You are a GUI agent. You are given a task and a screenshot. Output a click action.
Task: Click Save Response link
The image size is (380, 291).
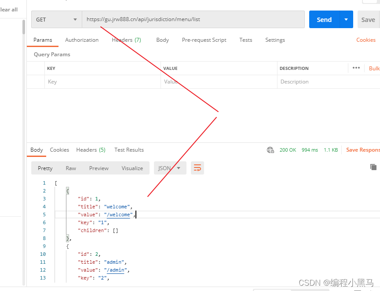363,150
